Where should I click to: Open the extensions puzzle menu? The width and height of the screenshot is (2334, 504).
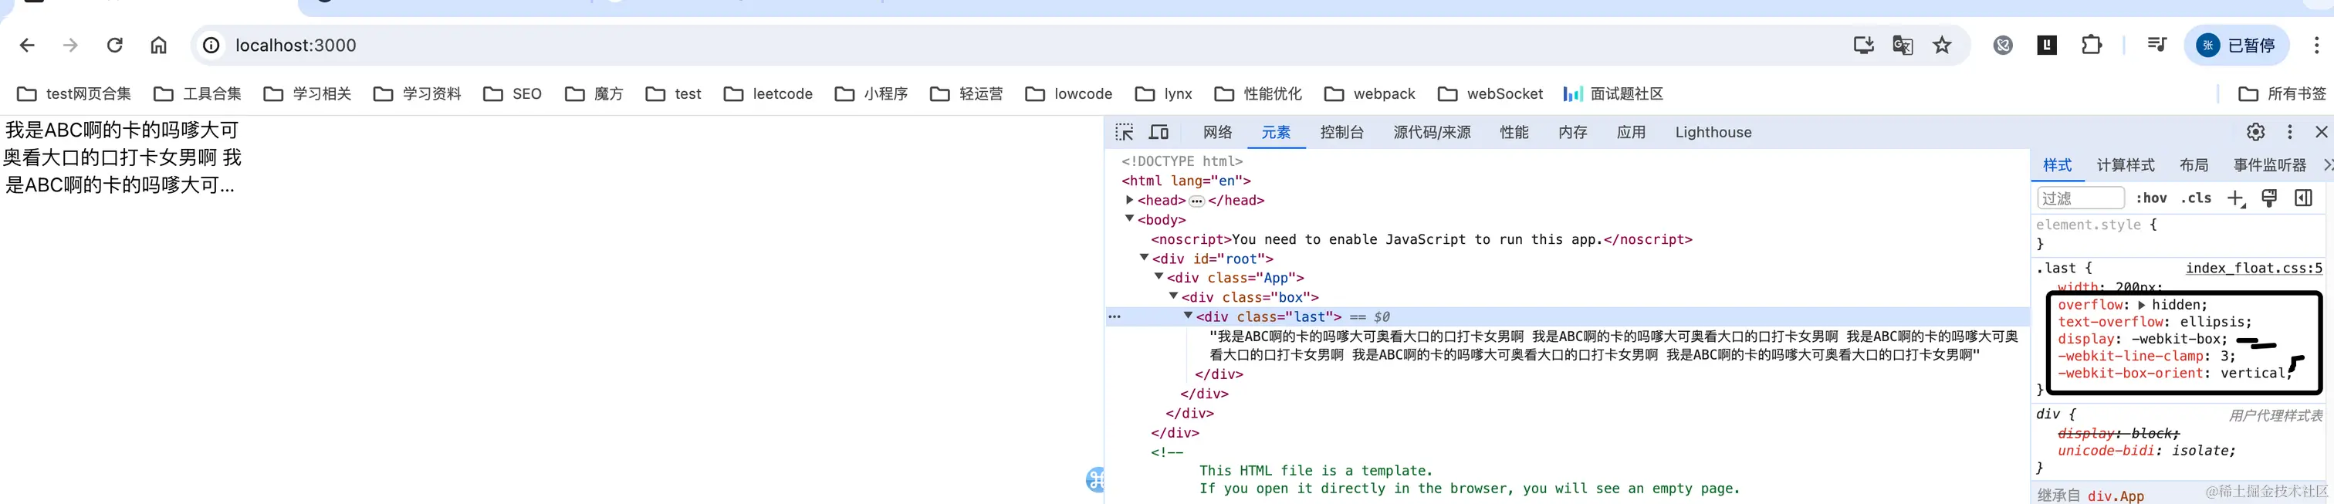pos(2091,46)
